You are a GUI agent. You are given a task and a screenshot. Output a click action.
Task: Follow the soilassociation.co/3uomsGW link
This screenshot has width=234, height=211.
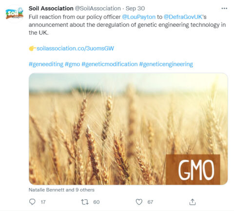(75, 48)
